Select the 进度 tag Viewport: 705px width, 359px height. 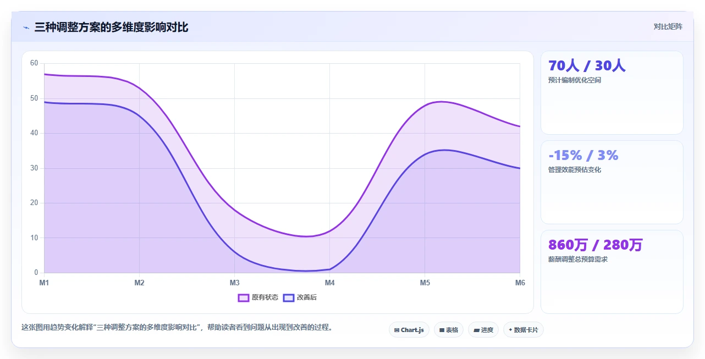[483, 330]
